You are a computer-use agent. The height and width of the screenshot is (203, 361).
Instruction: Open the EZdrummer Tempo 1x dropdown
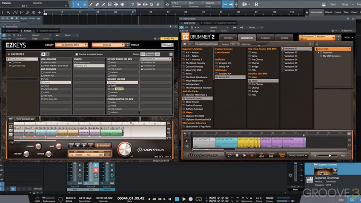pyautogui.click(x=235, y=44)
